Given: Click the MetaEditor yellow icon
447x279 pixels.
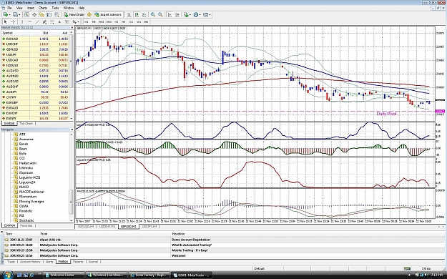Looking at the screenshot, I should pyautogui.click(x=89, y=14).
